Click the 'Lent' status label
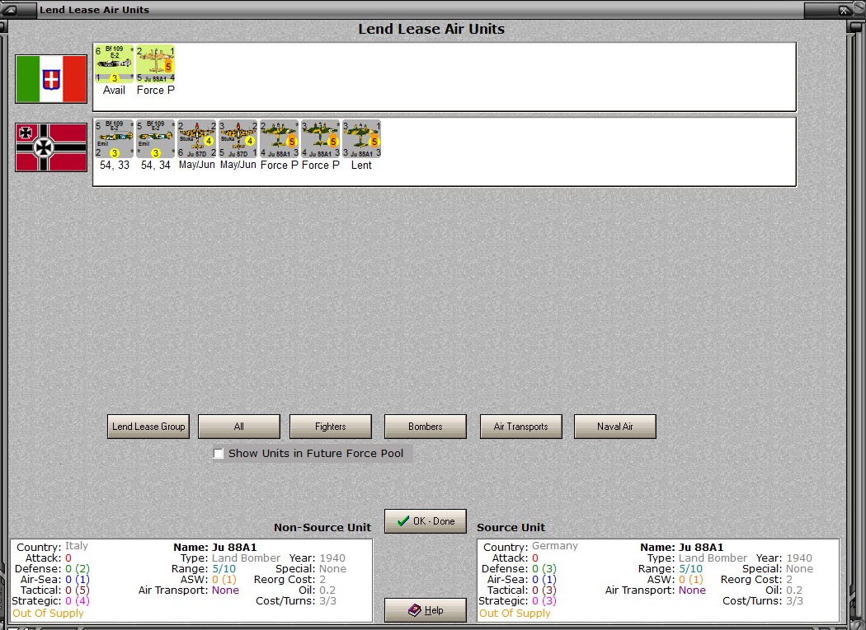This screenshot has width=866, height=630. pyautogui.click(x=361, y=165)
